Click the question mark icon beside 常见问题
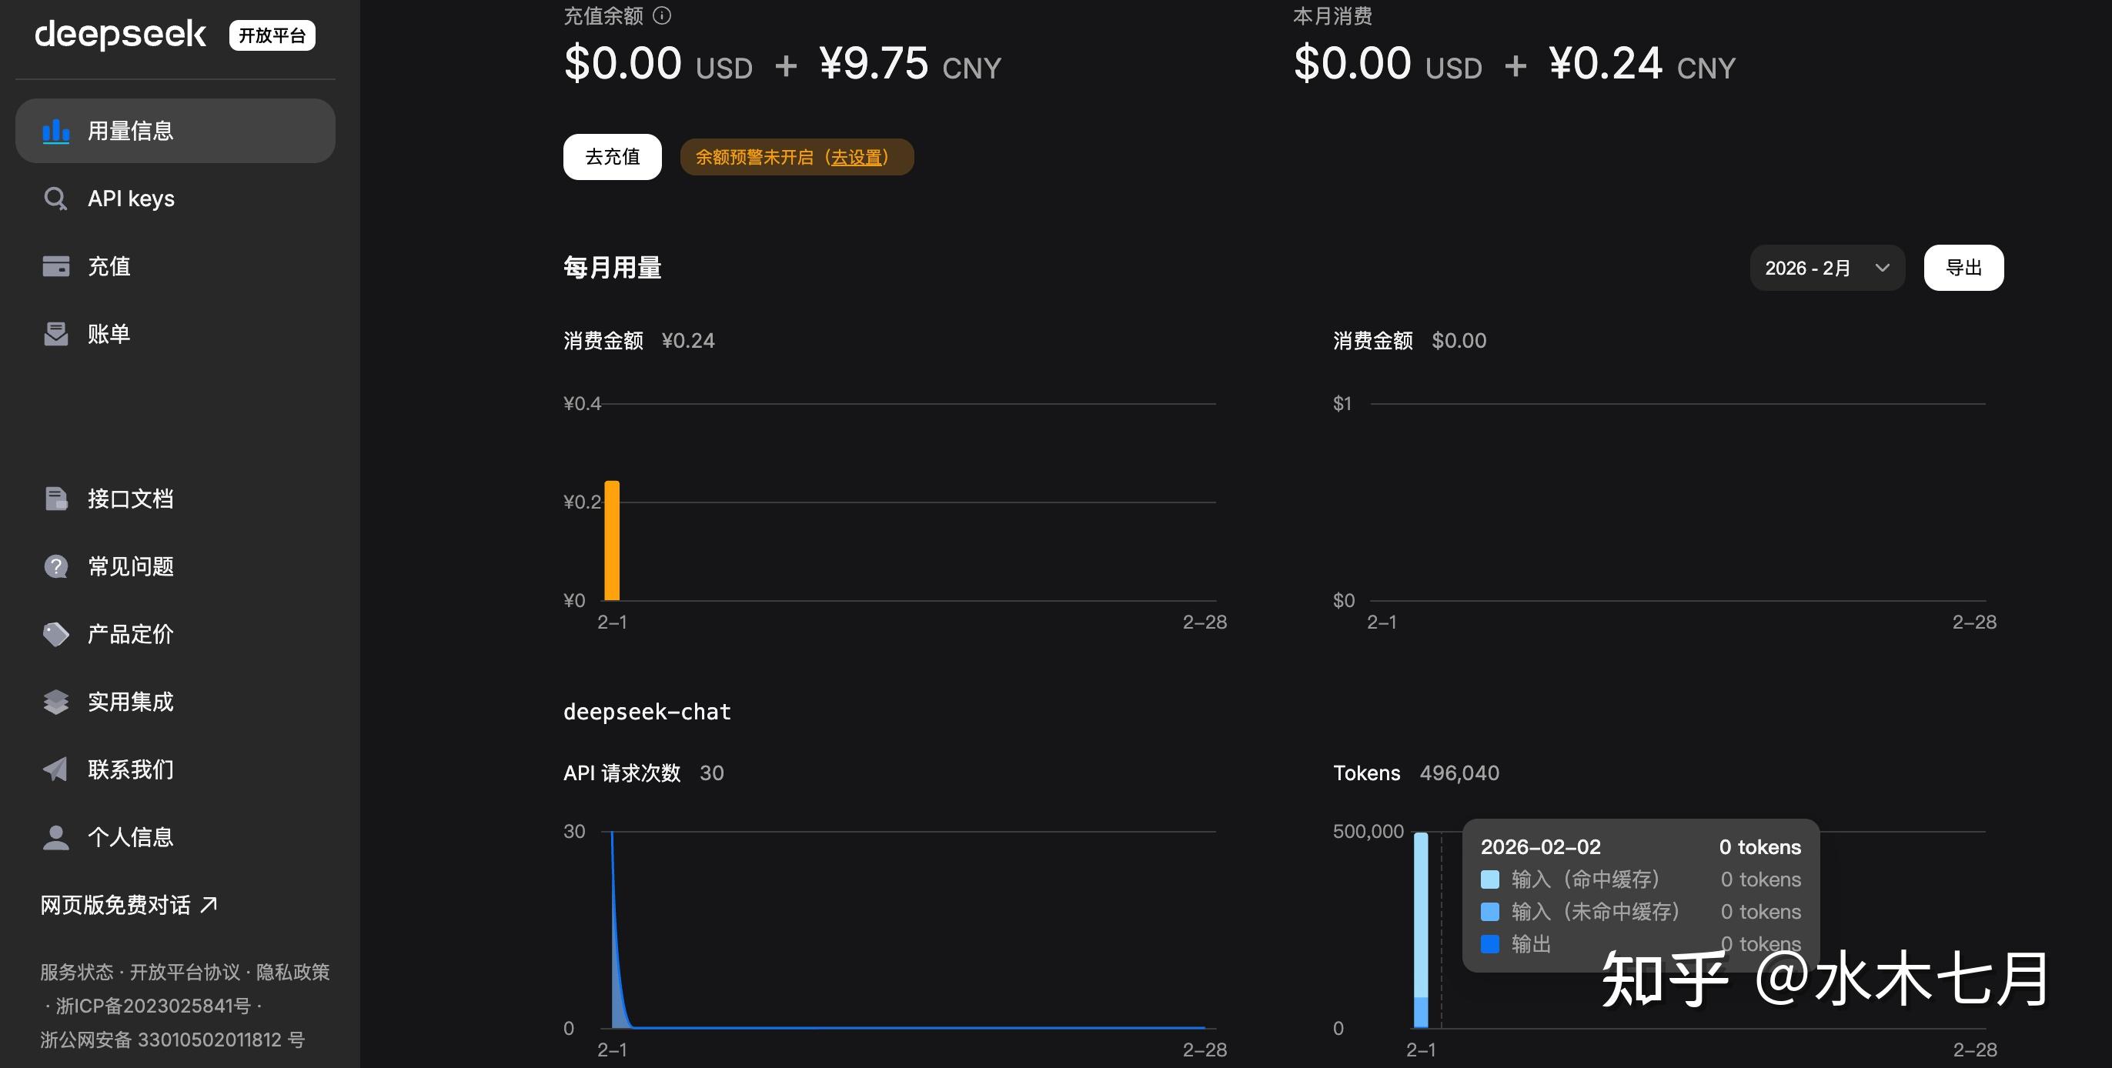The height and width of the screenshot is (1068, 2112). (x=55, y=566)
